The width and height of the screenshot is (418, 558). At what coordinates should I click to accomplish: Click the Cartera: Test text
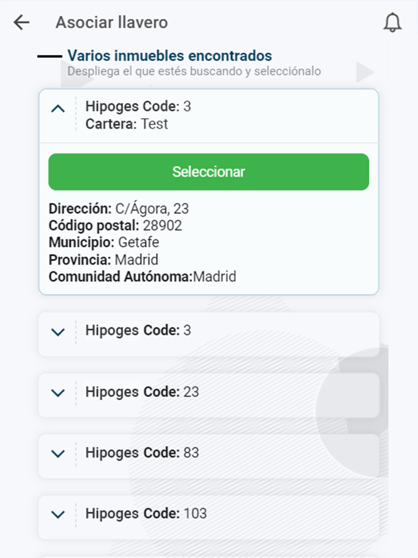point(126,124)
